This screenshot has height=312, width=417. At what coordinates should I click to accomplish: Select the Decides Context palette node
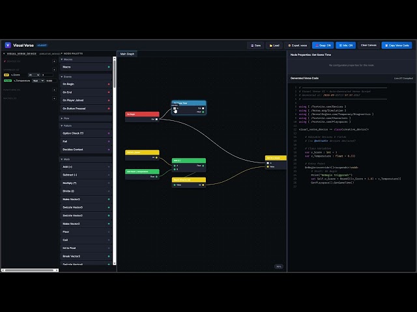pos(85,149)
